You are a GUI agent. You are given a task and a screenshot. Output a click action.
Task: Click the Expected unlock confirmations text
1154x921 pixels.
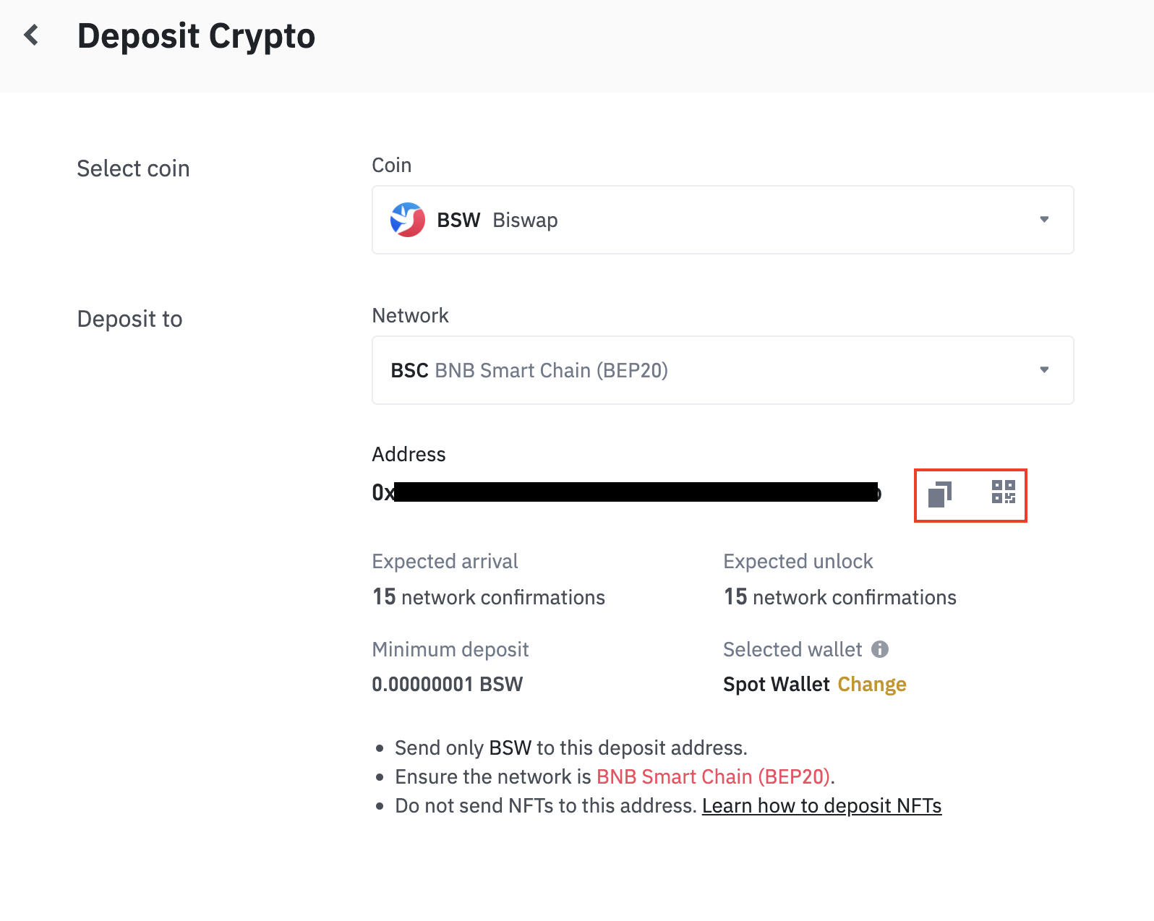click(840, 597)
